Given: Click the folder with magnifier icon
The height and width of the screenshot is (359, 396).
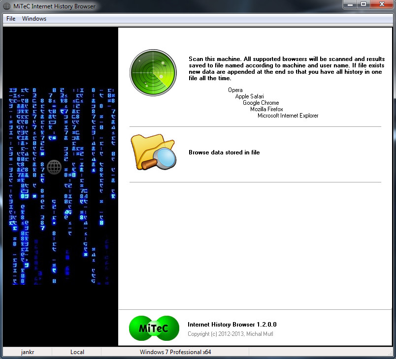Looking at the screenshot, I should click(153, 152).
